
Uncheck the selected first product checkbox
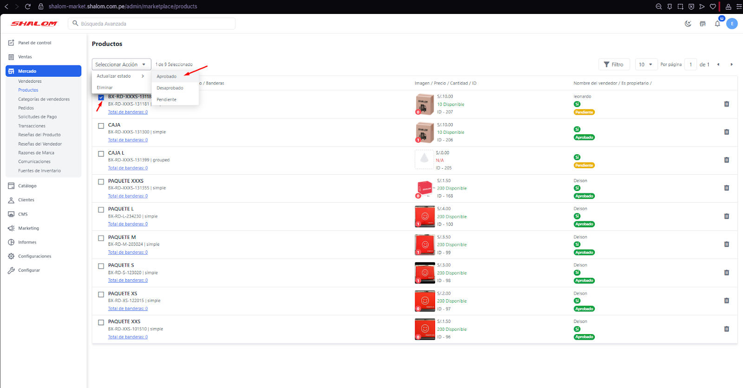coord(101,97)
